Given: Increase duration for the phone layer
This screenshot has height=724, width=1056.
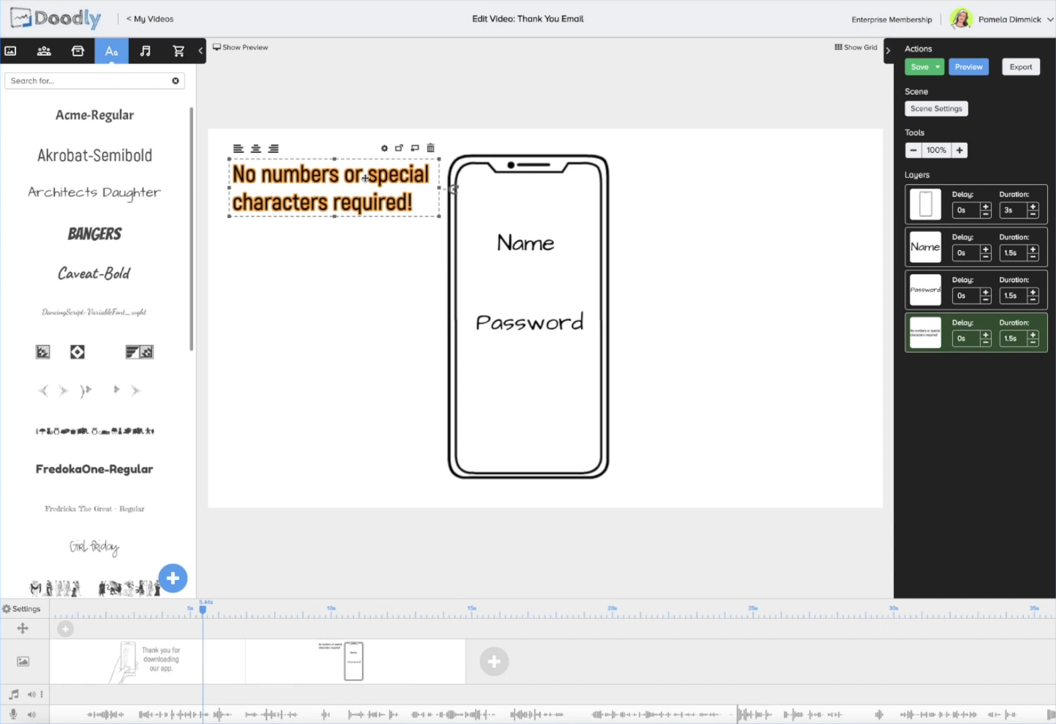Looking at the screenshot, I should click(1033, 206).
